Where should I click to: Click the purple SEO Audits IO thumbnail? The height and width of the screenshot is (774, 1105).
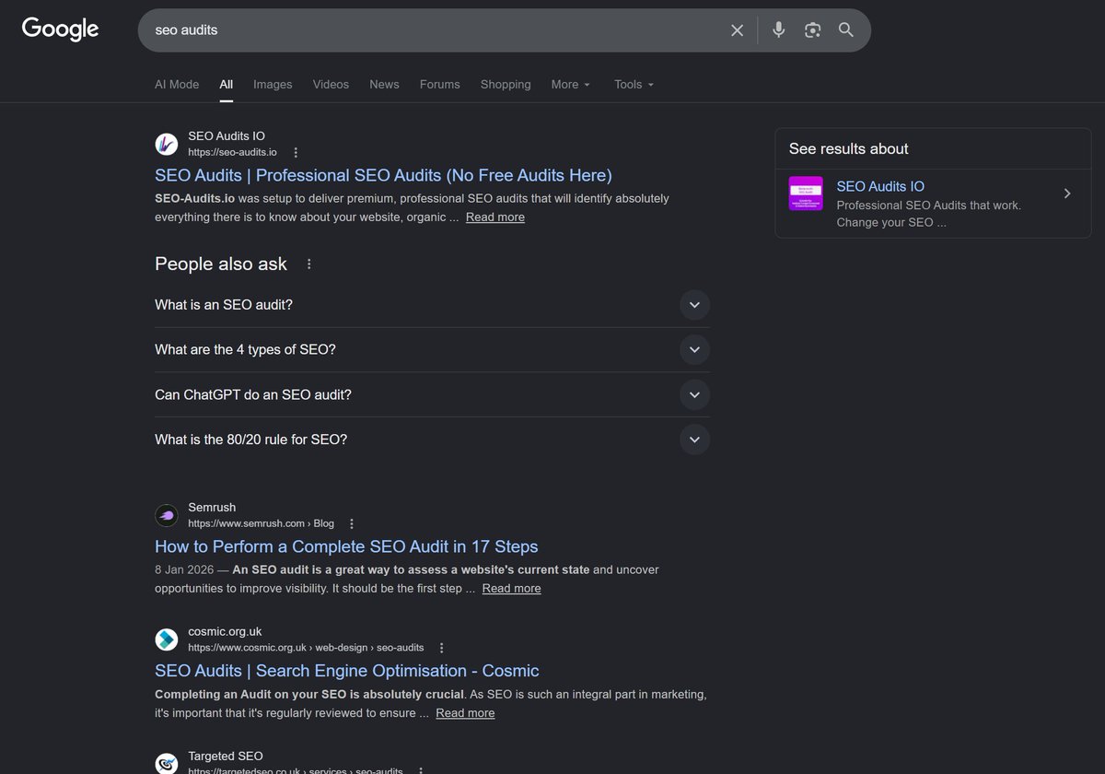tap(806, 193)
